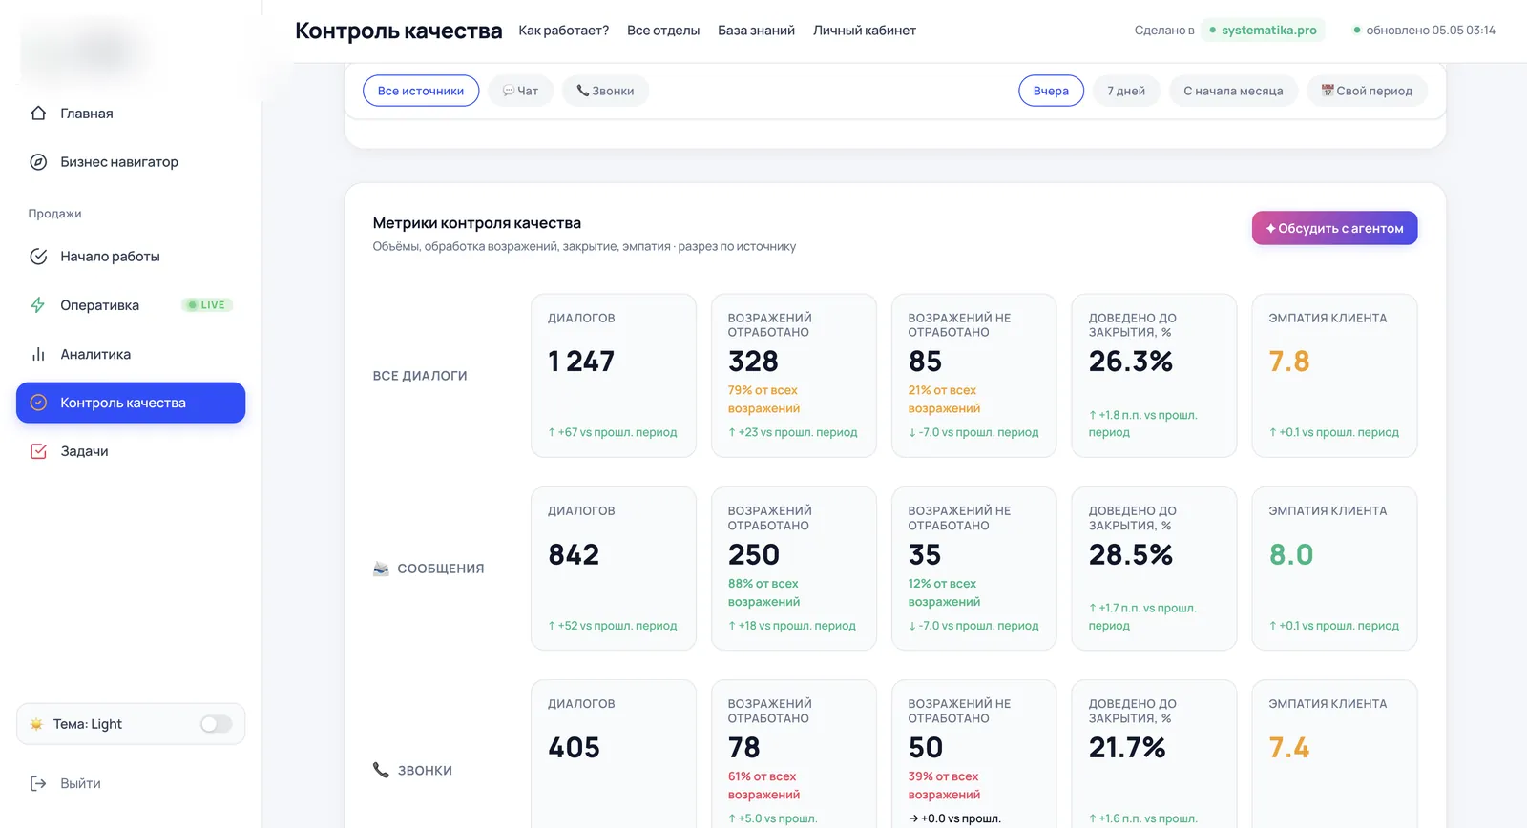Image resolution: width=1527 pixels, height=828 pixels.
Task: Click the 26.3% closing rate card
Action: (1154, 376)
